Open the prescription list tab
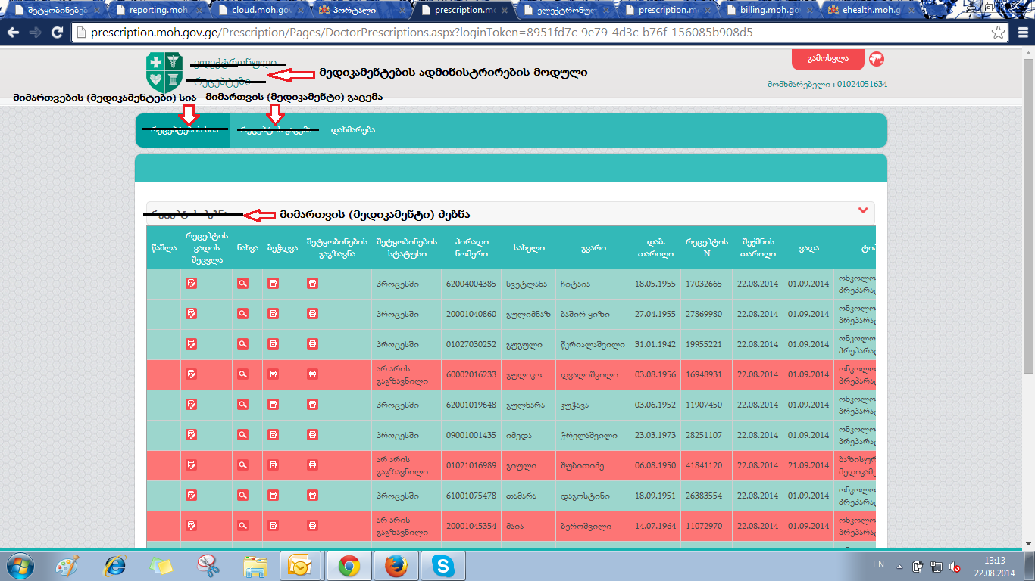This screenshot has height=581, width=1035. [x=183, y=130]
